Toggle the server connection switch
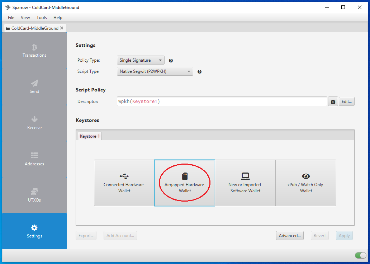Viewport: 370px width, 264px height. pyautogui.click(x=360, y=255)
